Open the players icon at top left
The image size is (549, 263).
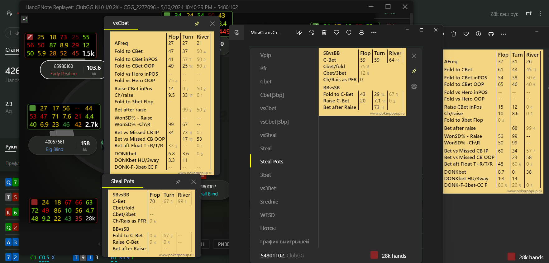9,13
